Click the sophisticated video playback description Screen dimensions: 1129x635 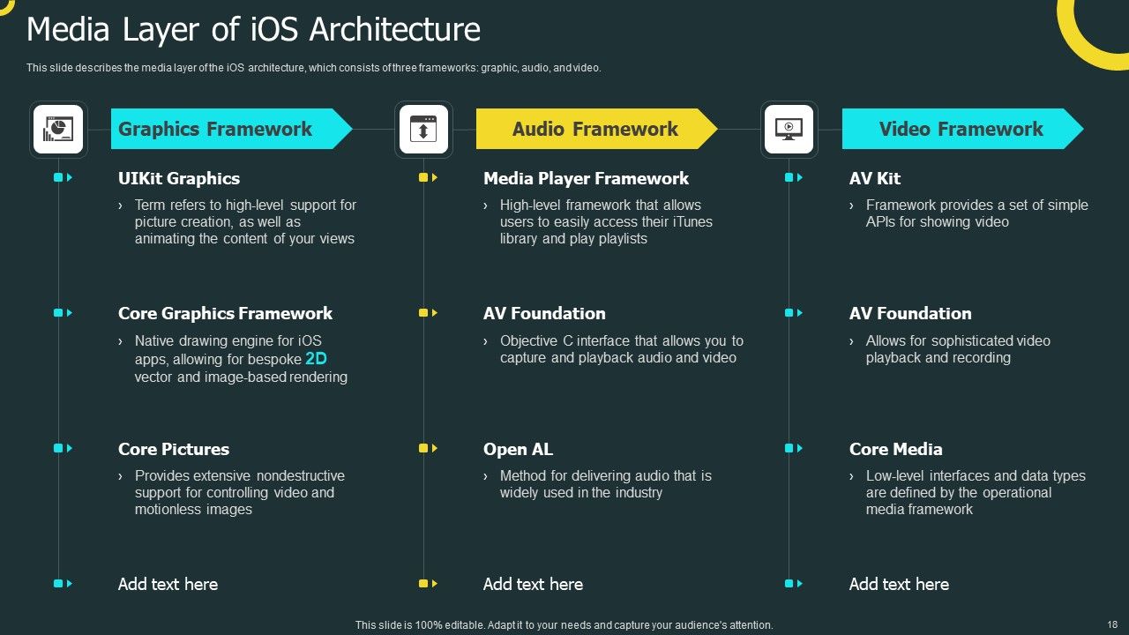[958, 349]
